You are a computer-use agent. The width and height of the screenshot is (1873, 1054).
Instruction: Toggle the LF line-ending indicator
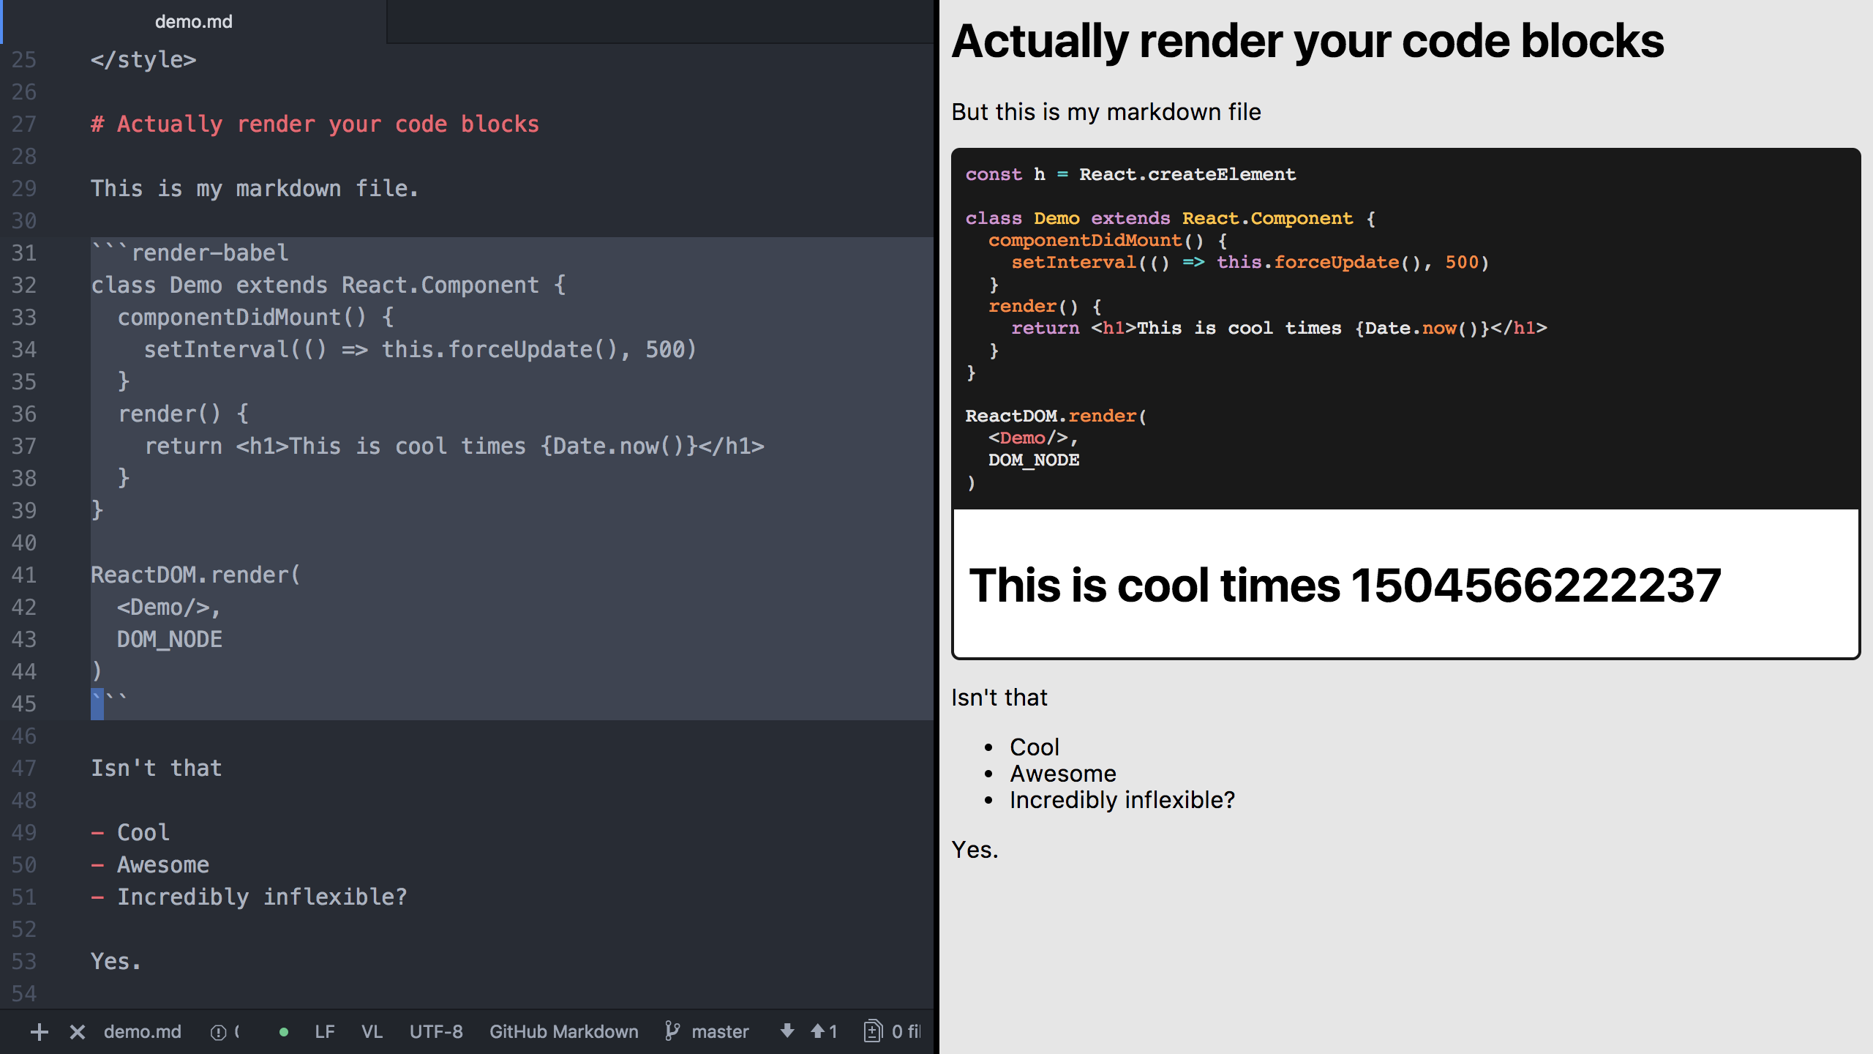point(324,1031)
